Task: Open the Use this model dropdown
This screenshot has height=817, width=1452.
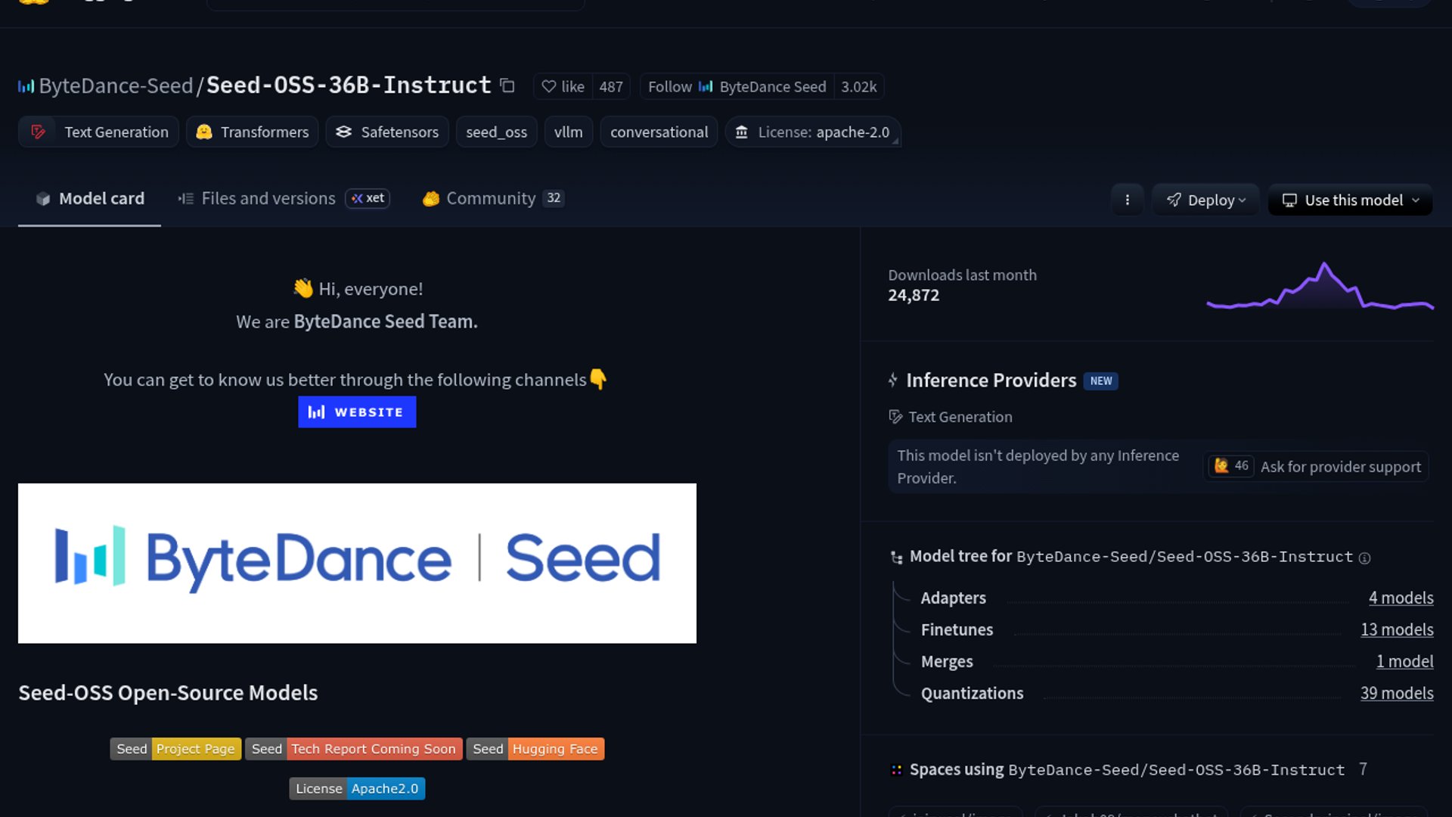Action: [1350, 200]
